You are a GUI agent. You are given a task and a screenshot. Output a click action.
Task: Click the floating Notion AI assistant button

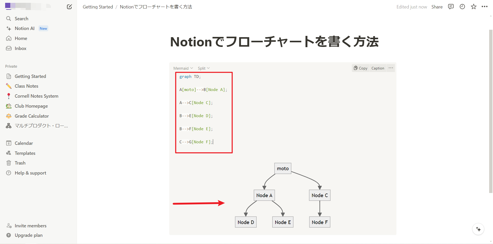(478, 229)
